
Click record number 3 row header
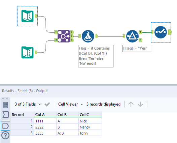22,133
